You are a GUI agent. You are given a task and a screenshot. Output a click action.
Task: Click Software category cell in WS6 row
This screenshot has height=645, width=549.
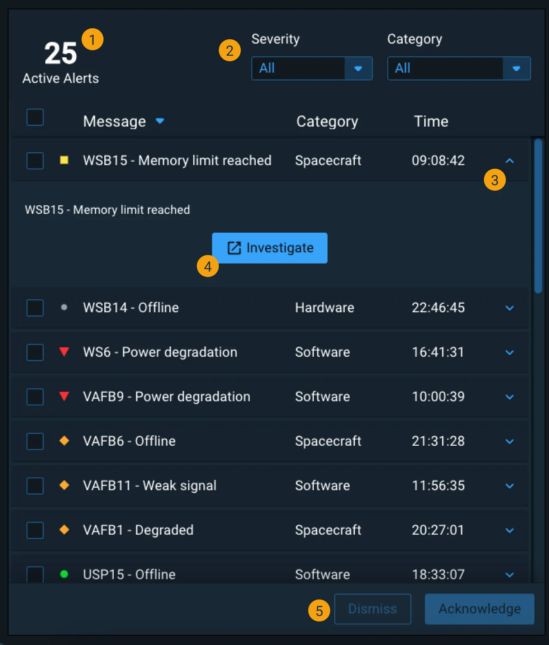322,352
